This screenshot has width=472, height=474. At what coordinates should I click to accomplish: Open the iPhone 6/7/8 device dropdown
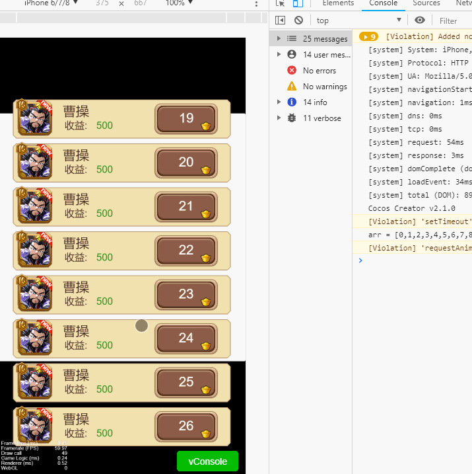click(51, 3)
